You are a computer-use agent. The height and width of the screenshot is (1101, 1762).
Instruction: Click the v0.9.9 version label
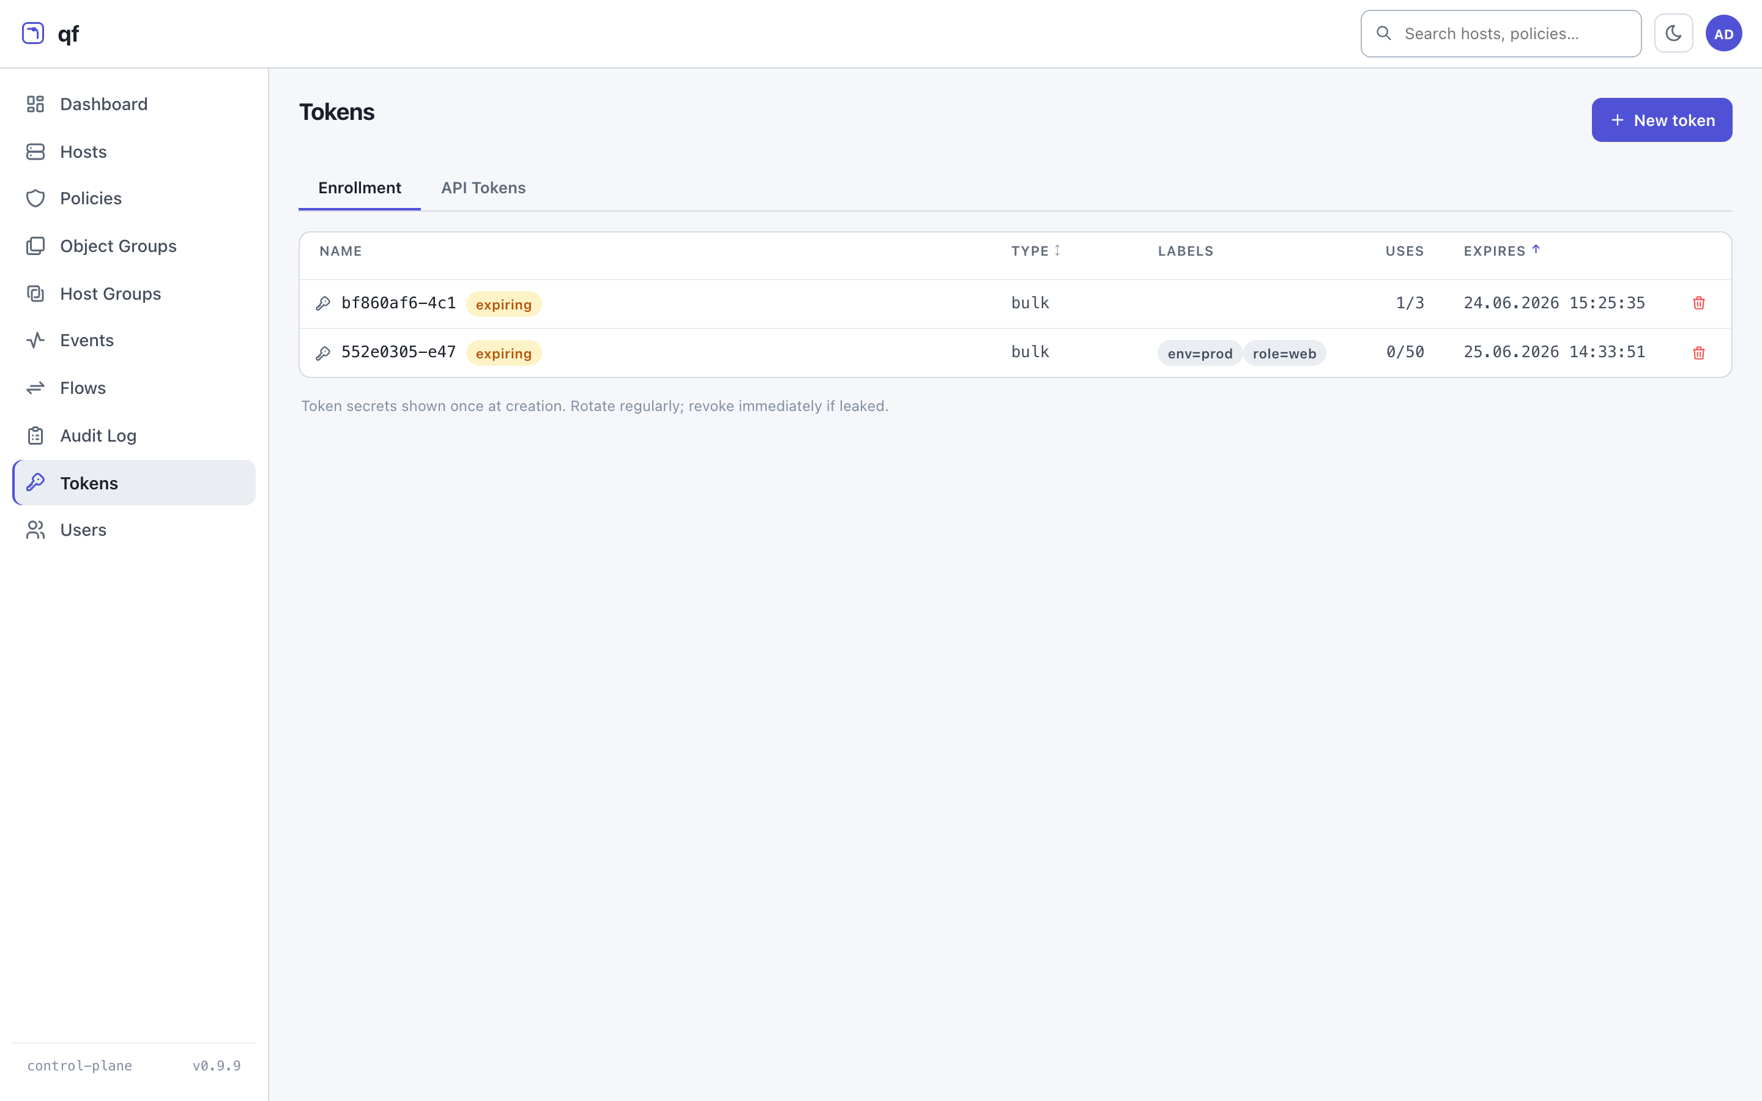pyautogui.click(x=216, y=1066)
